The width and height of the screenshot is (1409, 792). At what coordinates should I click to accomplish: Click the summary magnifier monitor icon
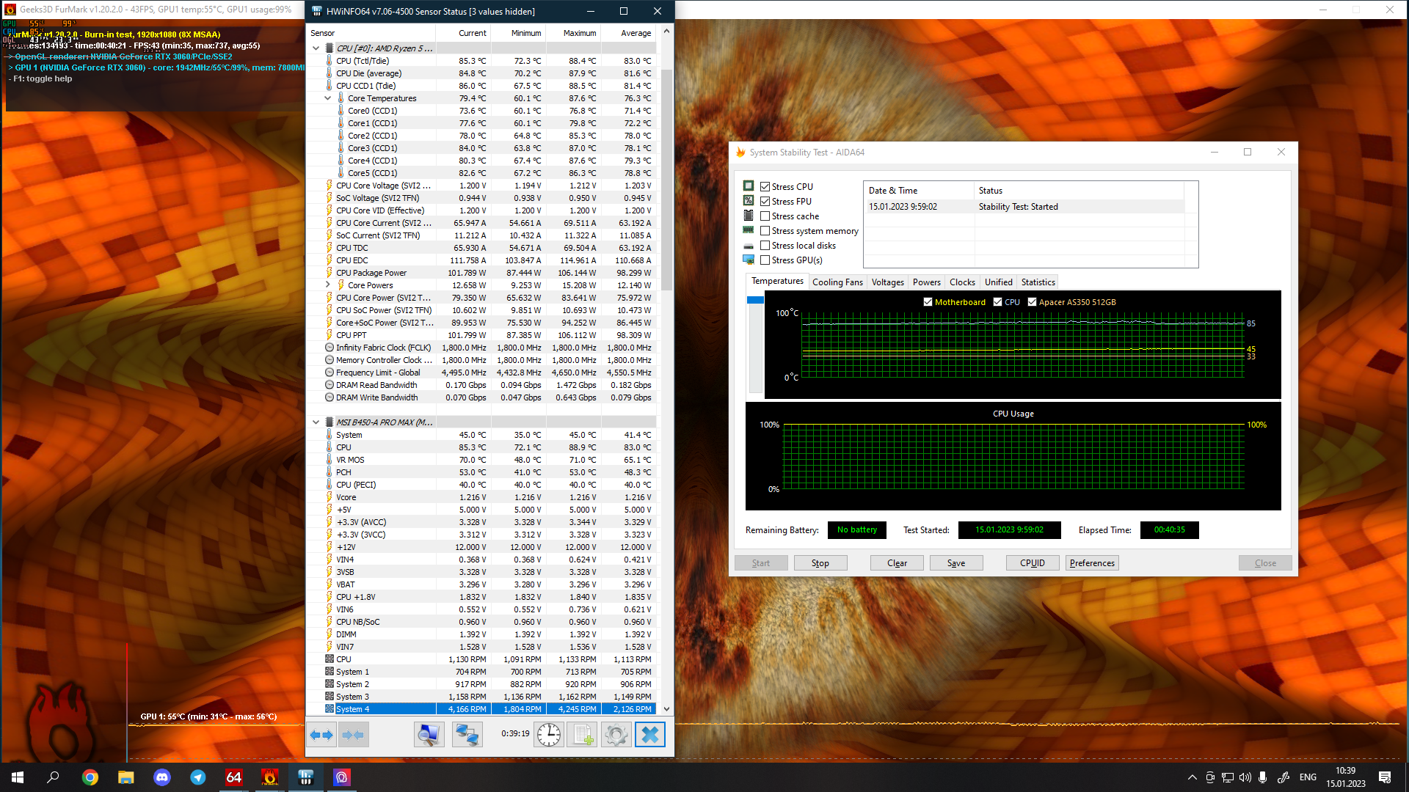[429, 735]
